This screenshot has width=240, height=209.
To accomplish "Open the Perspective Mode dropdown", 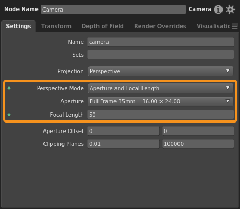I will (x=161, y=88).
